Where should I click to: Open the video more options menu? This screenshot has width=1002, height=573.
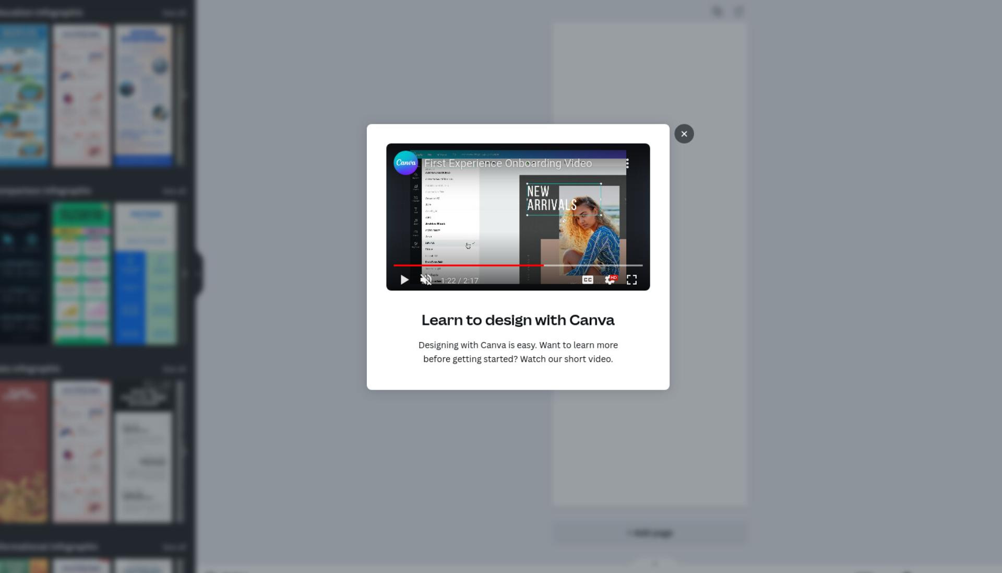click(627, 163)
